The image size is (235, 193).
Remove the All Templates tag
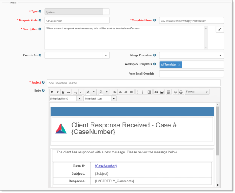coord(179,65)
